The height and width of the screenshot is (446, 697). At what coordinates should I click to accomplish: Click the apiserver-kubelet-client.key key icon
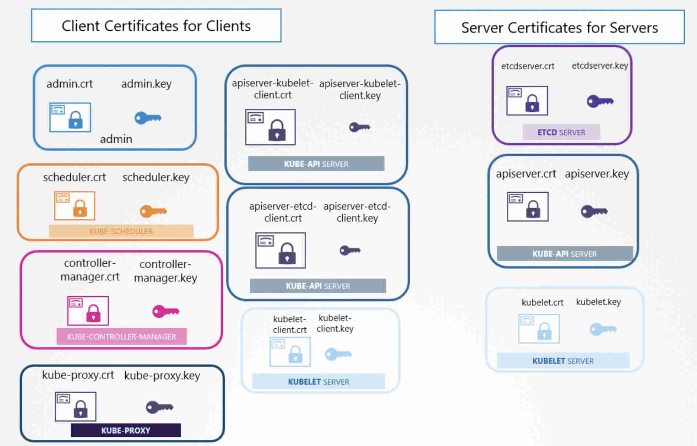pyautogui.click(x=359, y=127)
